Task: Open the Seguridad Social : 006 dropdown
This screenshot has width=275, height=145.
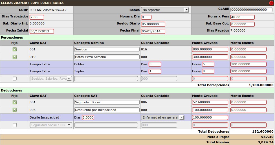Action: coord(50,125)
